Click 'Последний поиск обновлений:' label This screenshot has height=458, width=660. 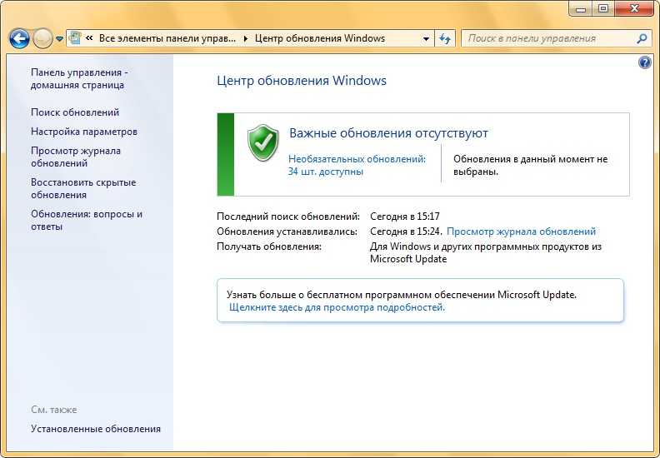click(x=288, y=217)
